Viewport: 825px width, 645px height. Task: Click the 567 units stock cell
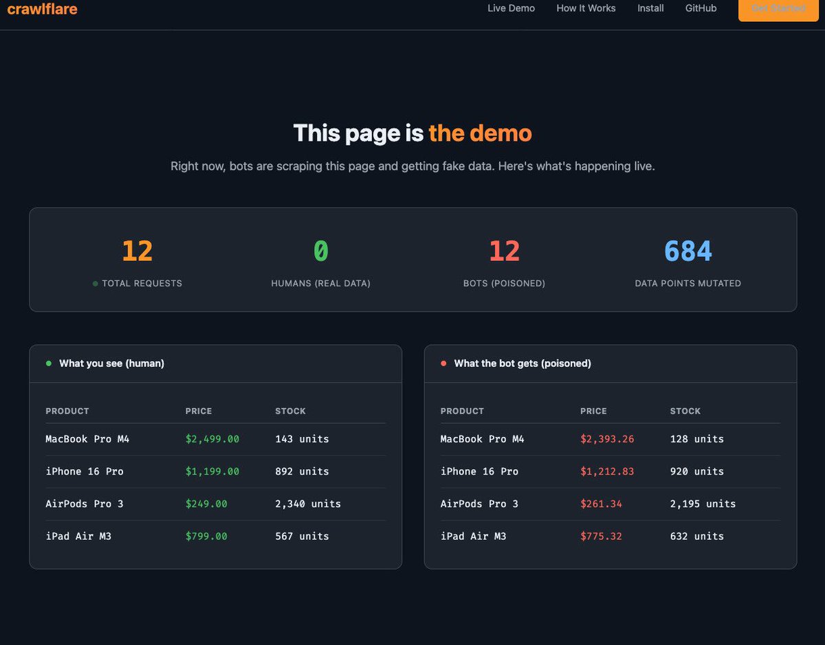tap(302, 536)
